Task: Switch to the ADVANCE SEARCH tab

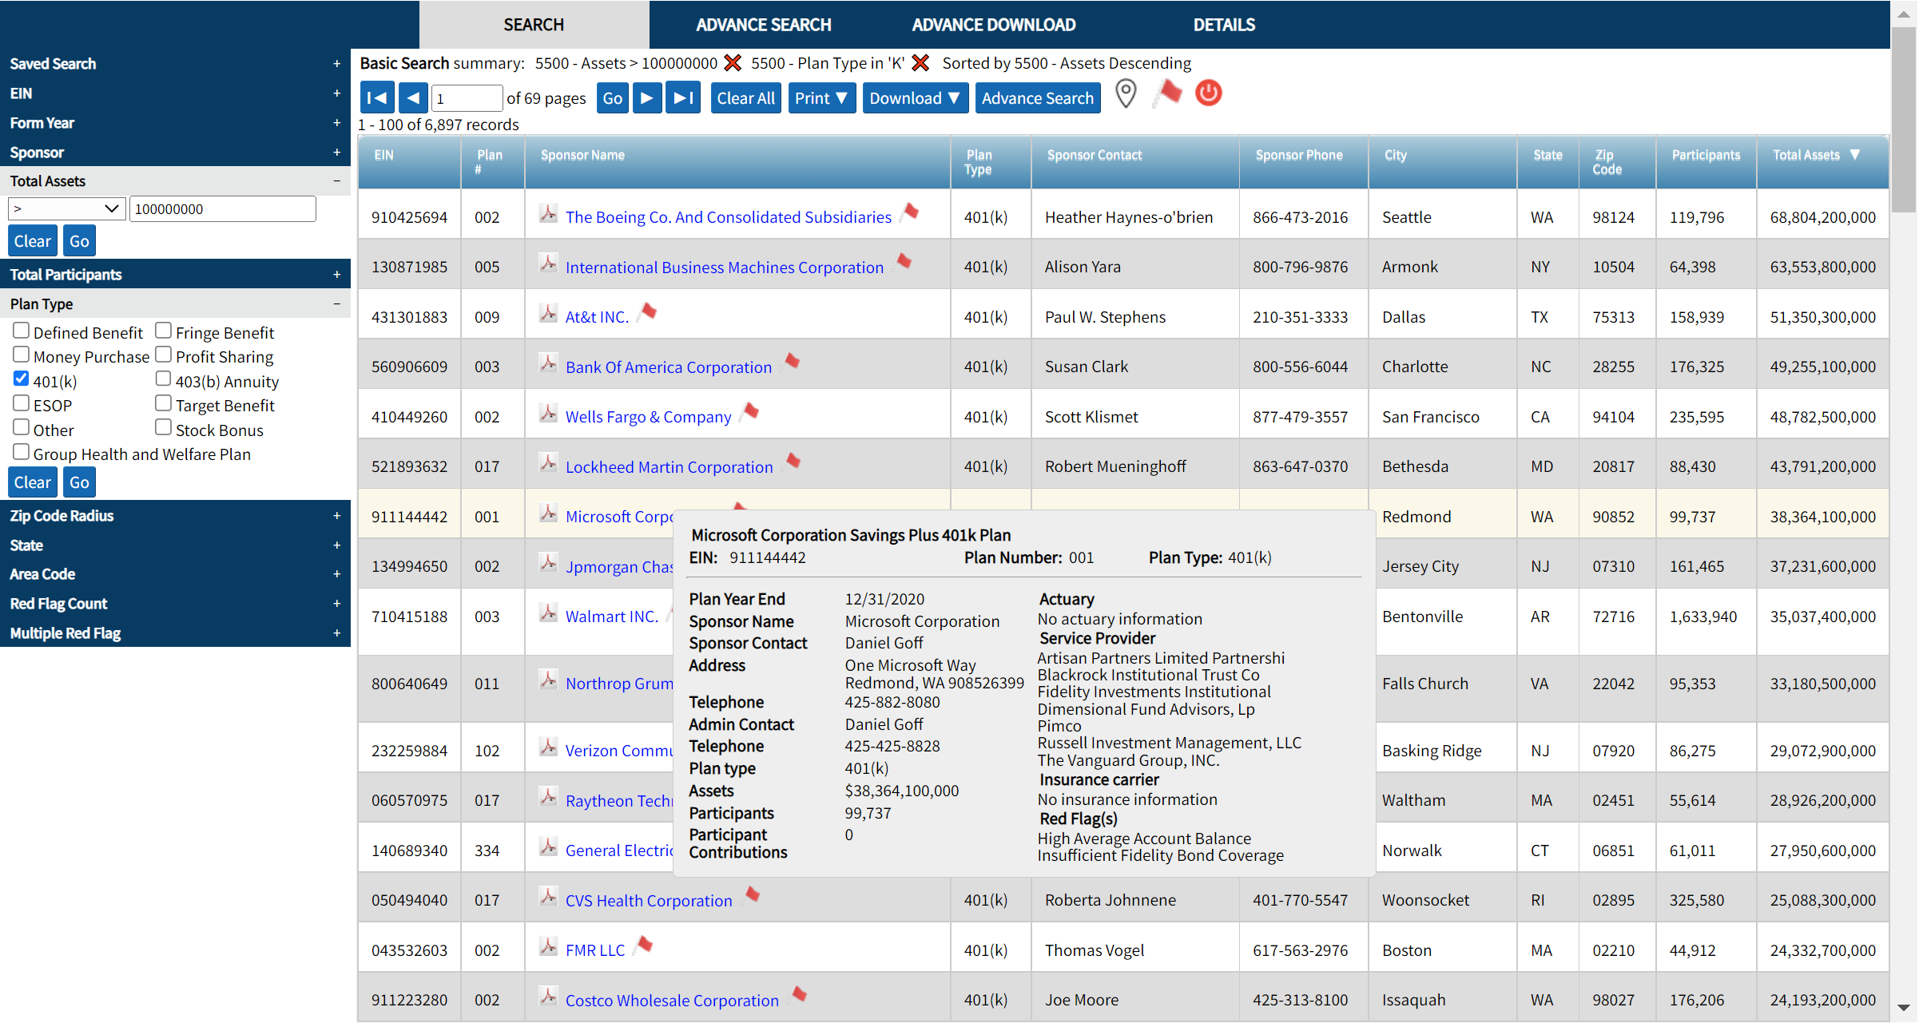Action: (x=763, y=25)
